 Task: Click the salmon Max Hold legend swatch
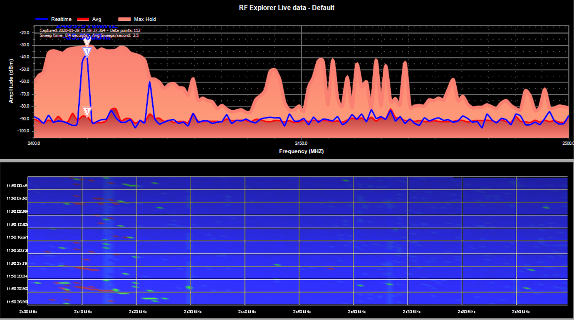pyautogui.click(x=124, y=19)
